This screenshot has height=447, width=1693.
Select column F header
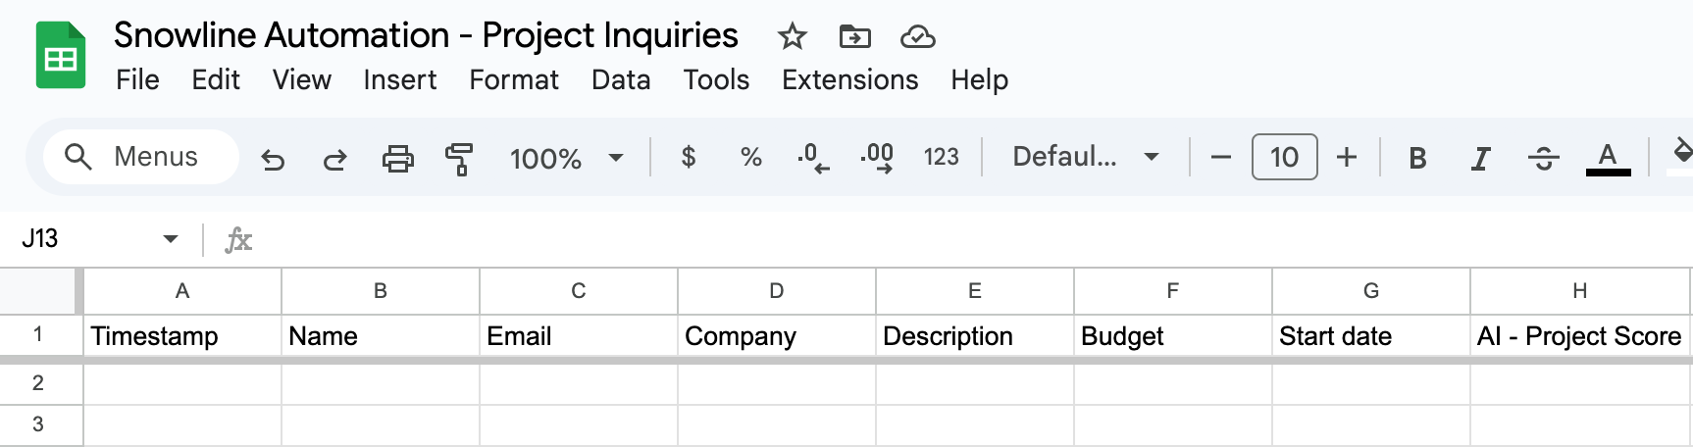tap(1173, 291)
